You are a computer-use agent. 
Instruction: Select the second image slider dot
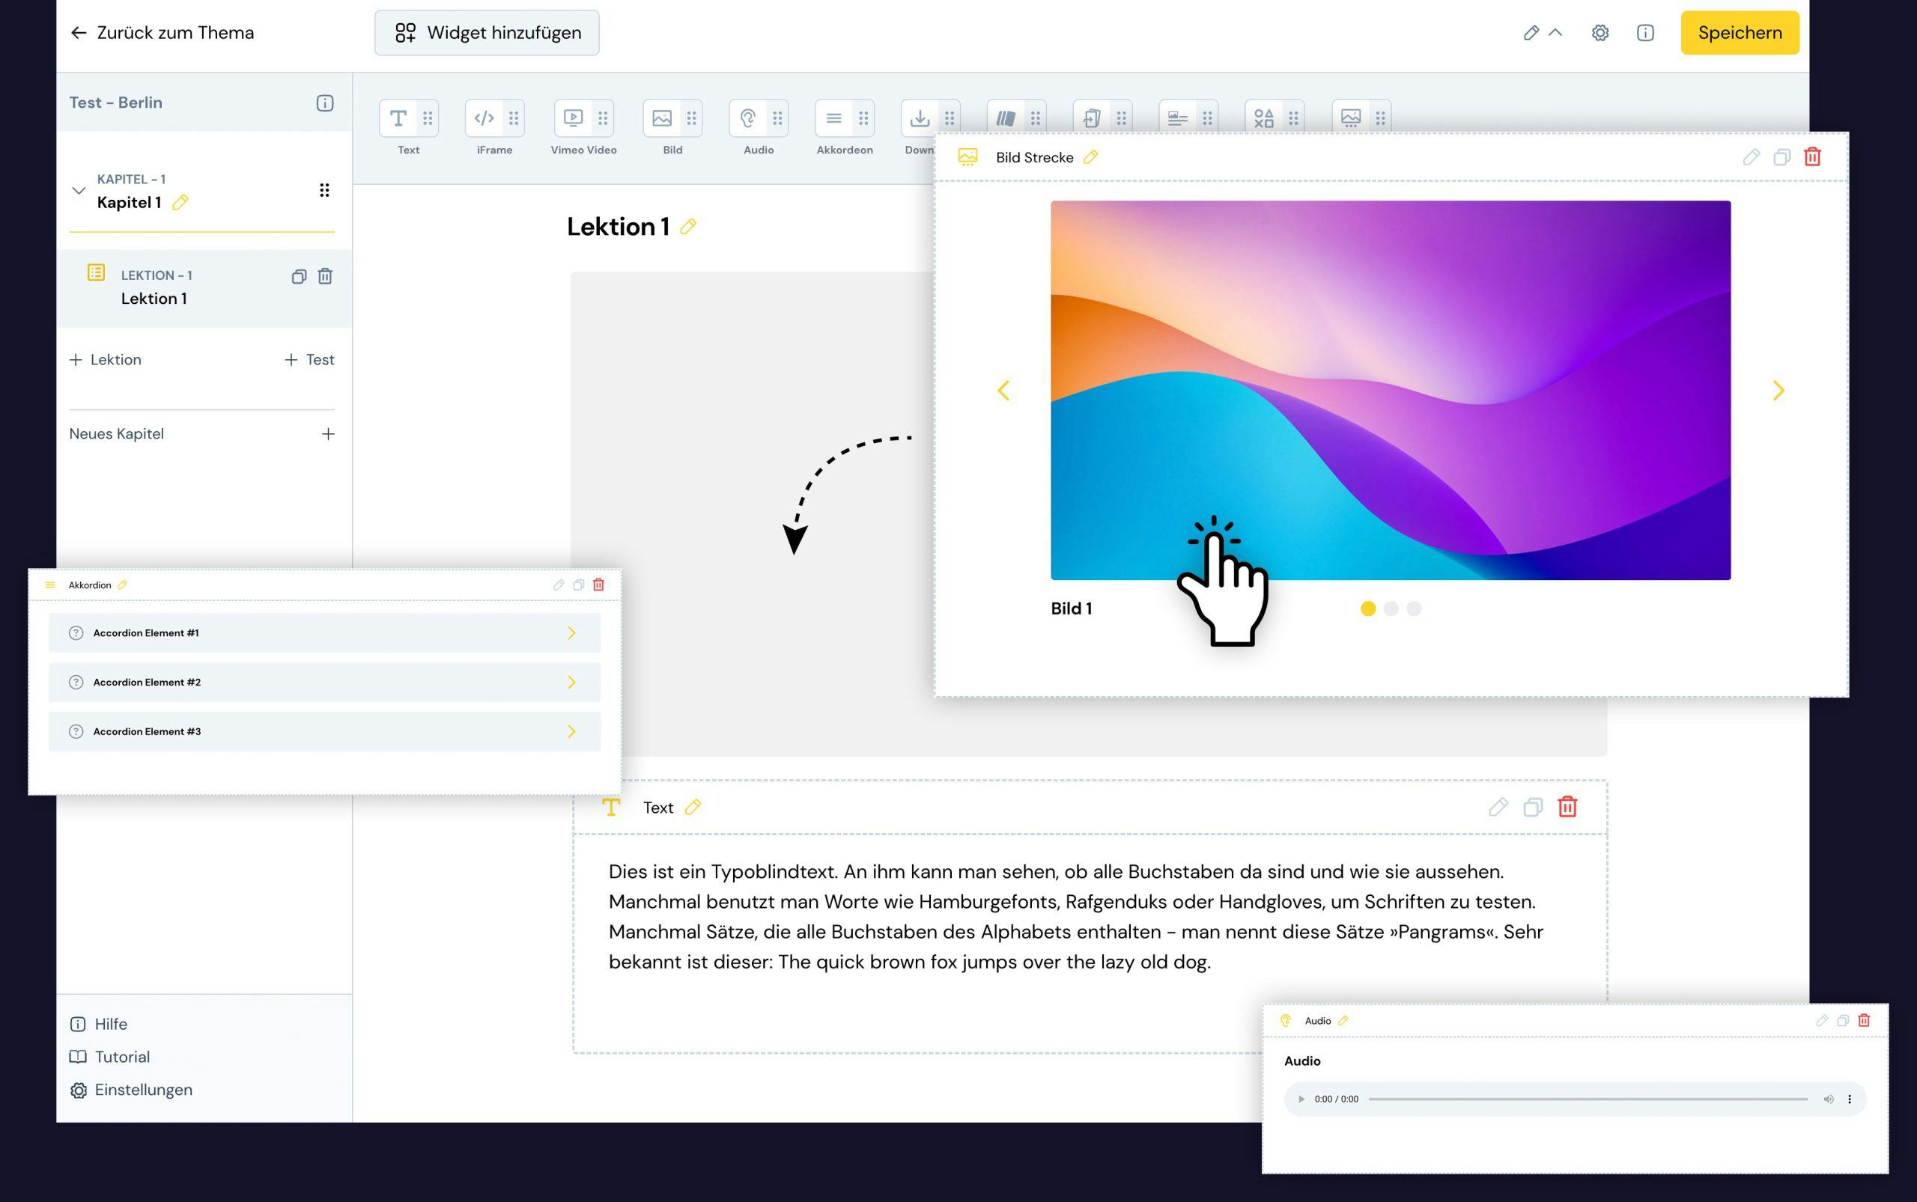pyautogui.click(x=1391, y=608)
